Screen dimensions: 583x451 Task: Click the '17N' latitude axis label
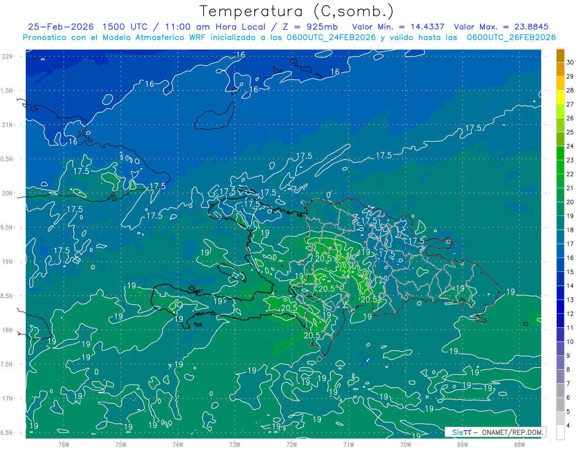8,398
